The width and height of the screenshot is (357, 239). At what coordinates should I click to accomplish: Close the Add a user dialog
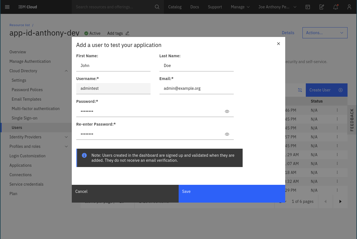point(279,44)
